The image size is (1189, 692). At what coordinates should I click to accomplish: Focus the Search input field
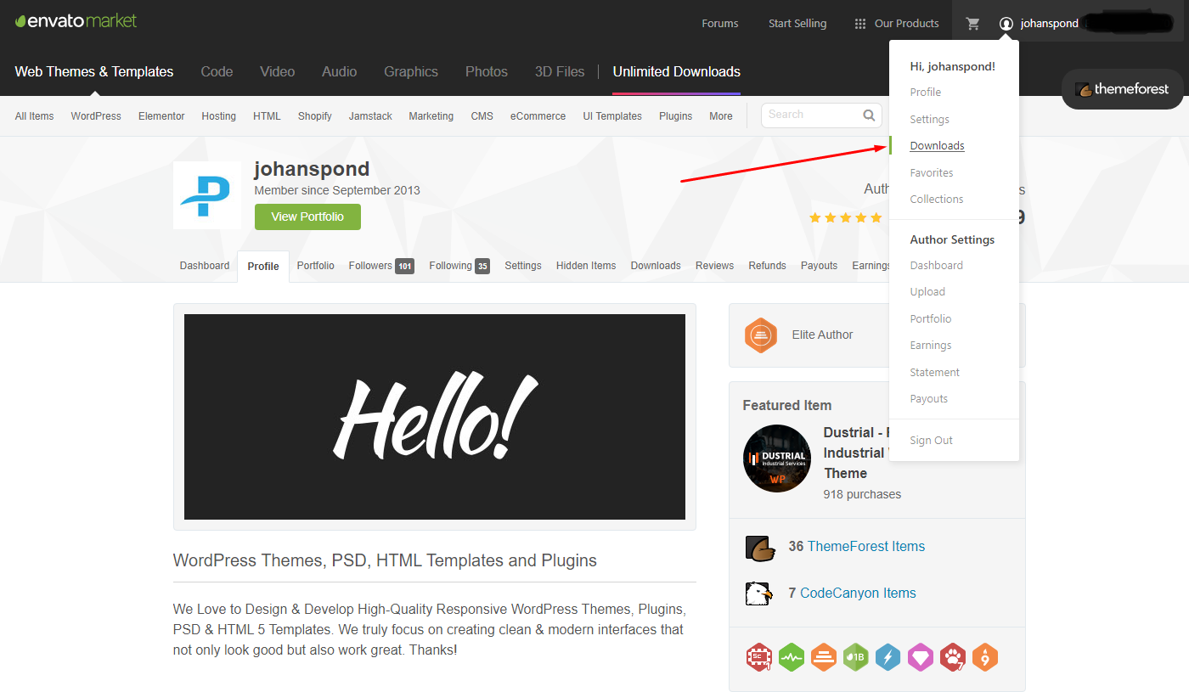(811, 115)
